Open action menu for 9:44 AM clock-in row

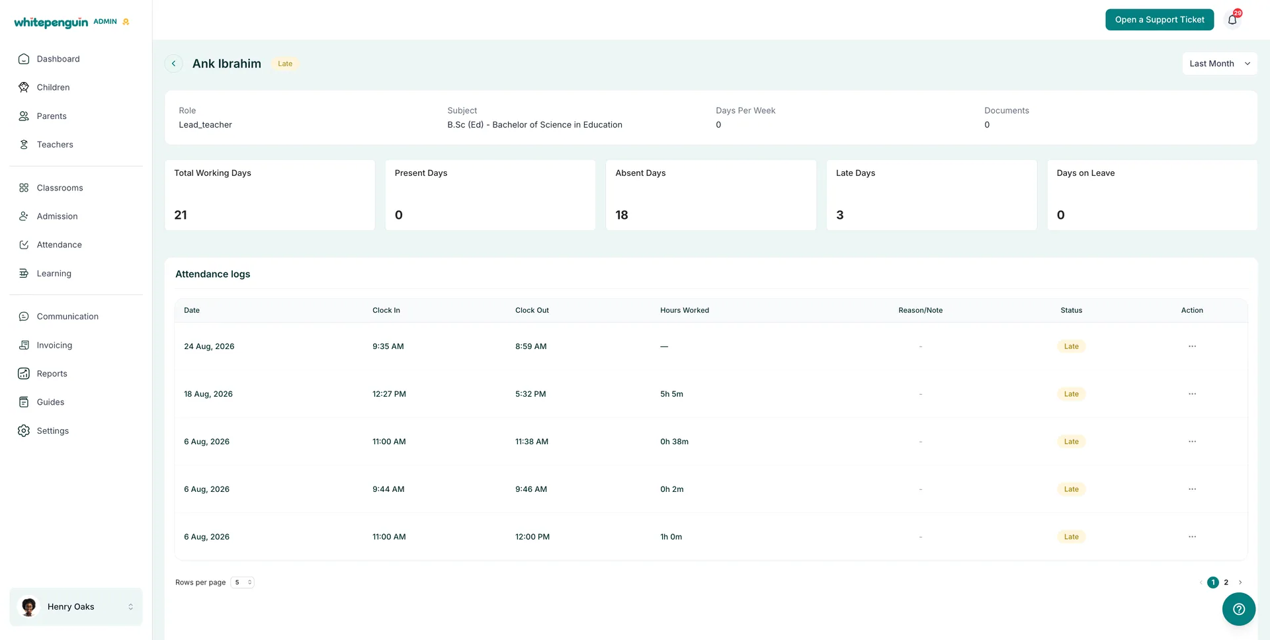tap(1192, 489)
